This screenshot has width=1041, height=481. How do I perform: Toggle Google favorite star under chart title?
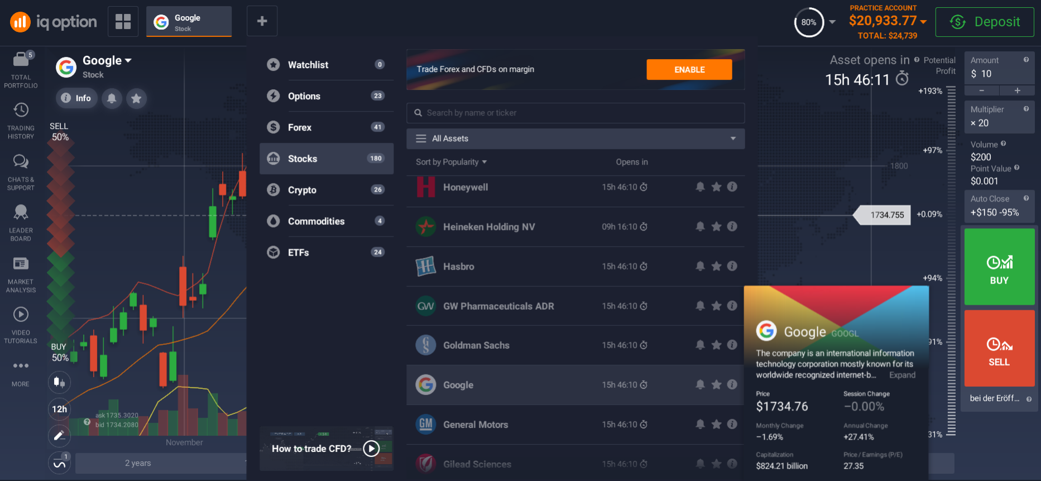[x=136, y=98]
